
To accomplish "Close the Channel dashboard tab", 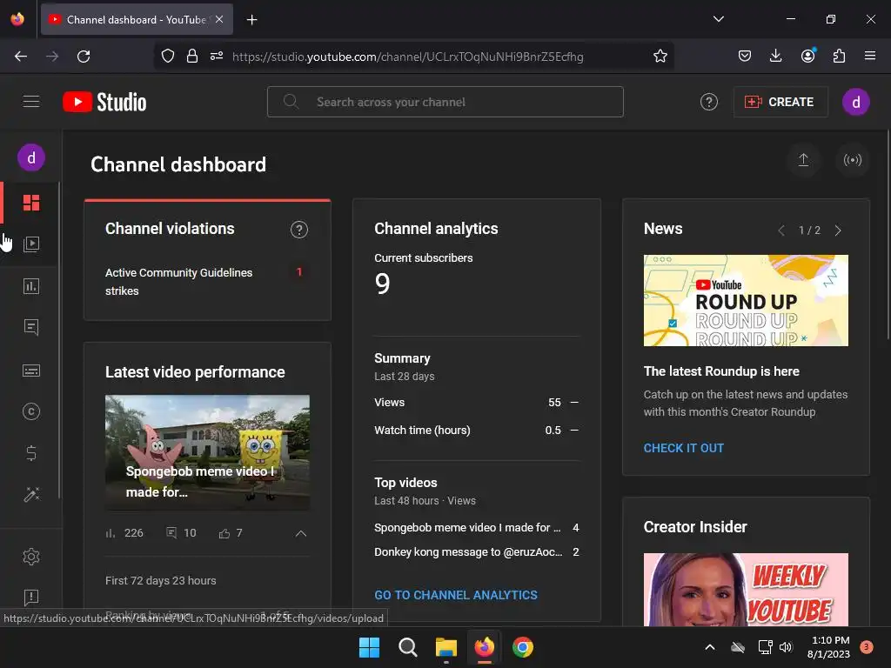I will [219, 19].
